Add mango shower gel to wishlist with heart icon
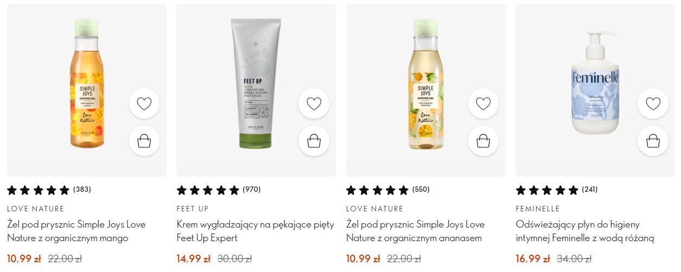Image resolution: width=681 pixels, height=272 pixels. (144, 103)
